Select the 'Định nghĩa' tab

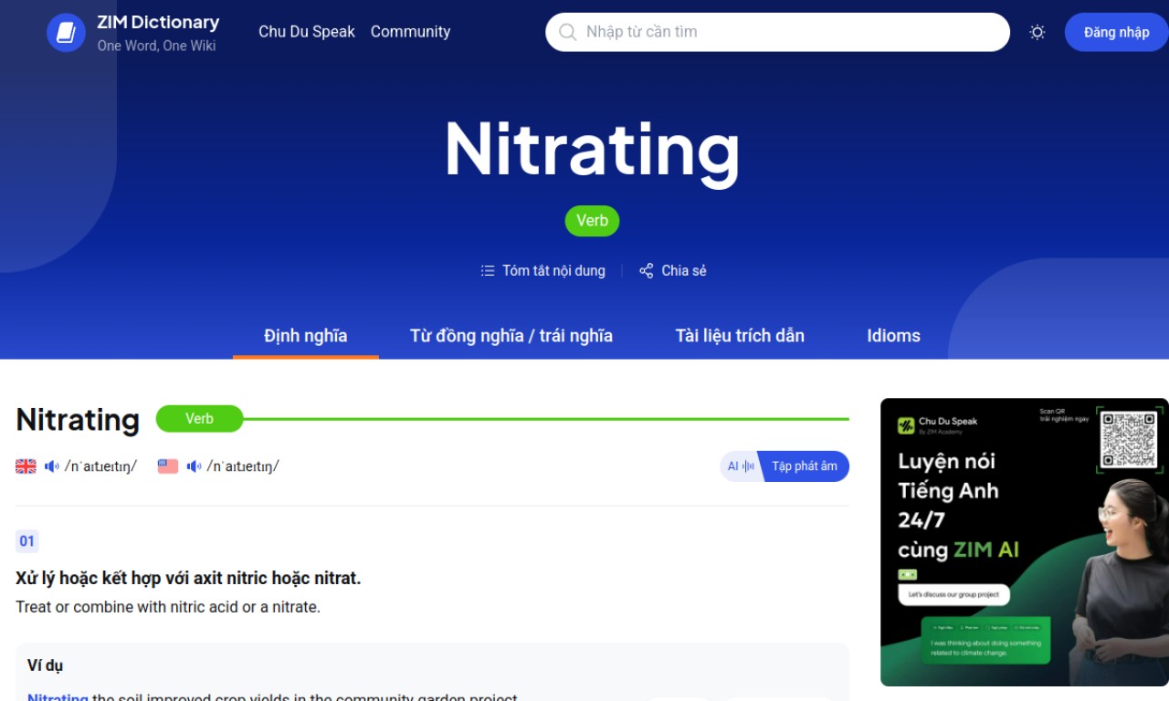click(x=306, y=336)
